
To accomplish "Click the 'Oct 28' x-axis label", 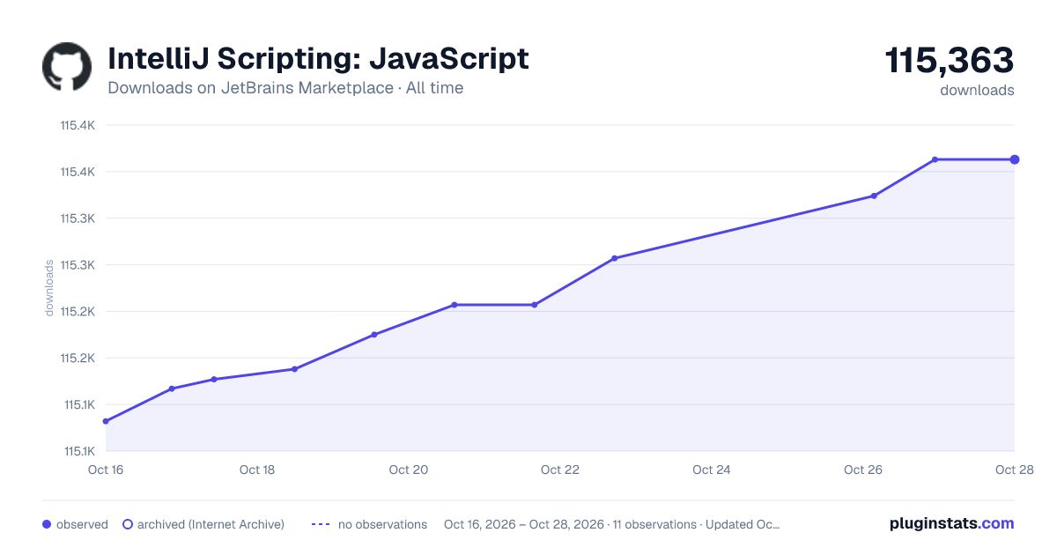I will [x=1014, y=470].
